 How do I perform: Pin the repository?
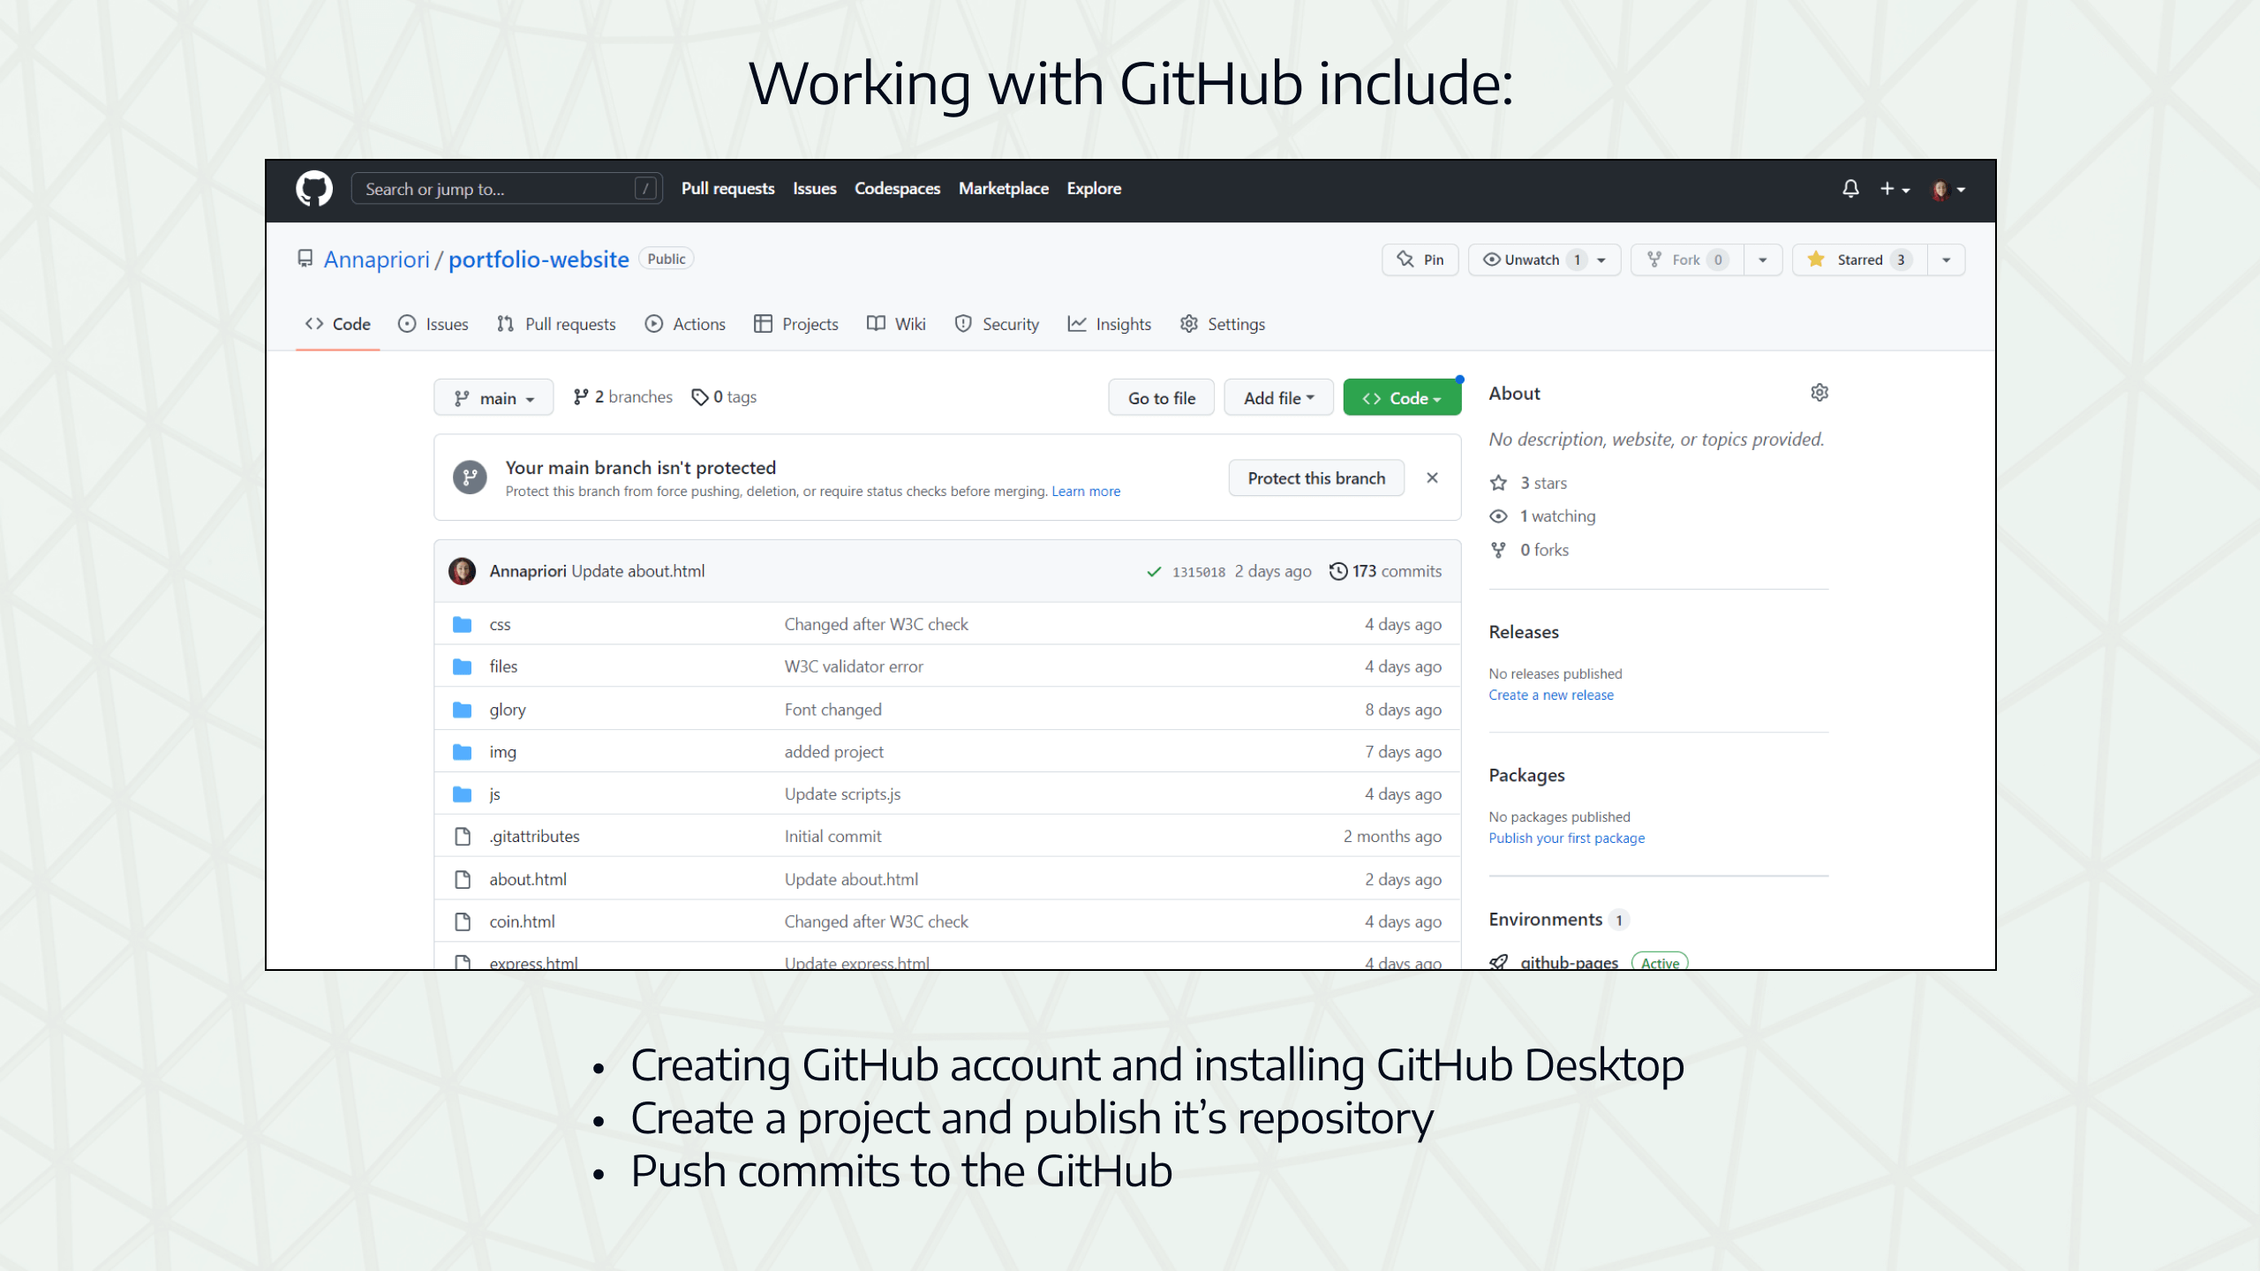coord(1420,259)
